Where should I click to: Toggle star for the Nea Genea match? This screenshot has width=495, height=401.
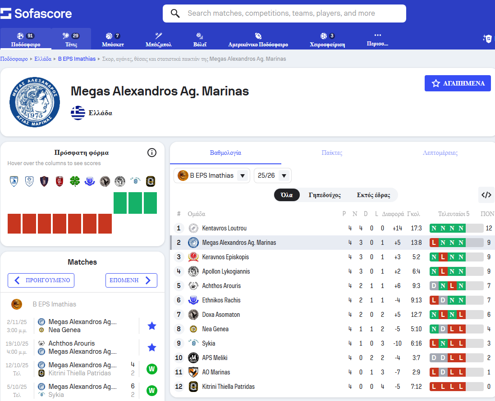click(x=152, y=326)
